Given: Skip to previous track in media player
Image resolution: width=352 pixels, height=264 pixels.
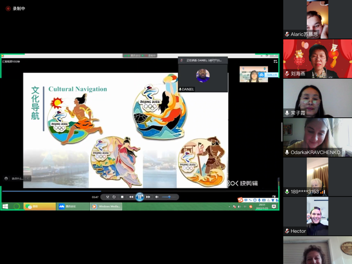Looking at the screenshot, I should (131, 197).
